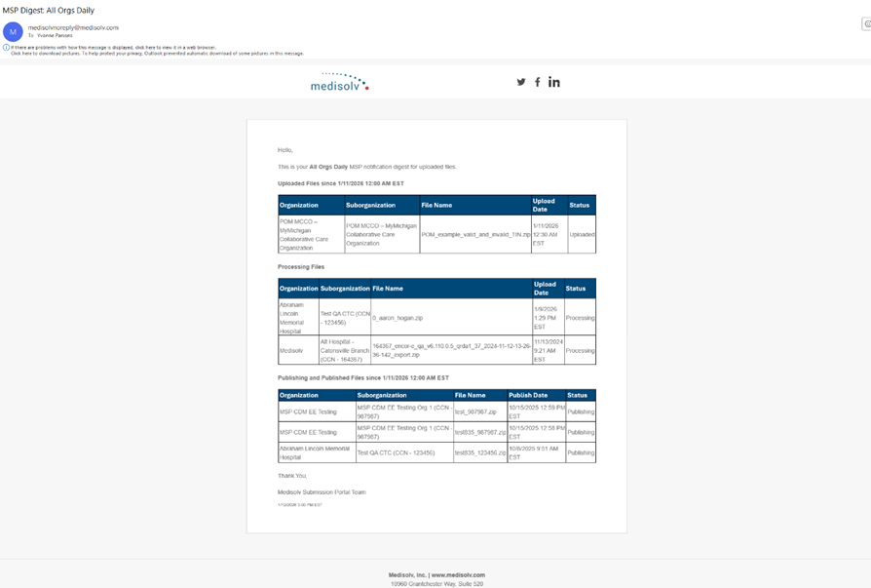Click the test835_123456.zip file name
This screenshot has width=871, height=588.
479,452
